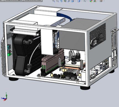Open Dynamic Annotation Views

69,1
